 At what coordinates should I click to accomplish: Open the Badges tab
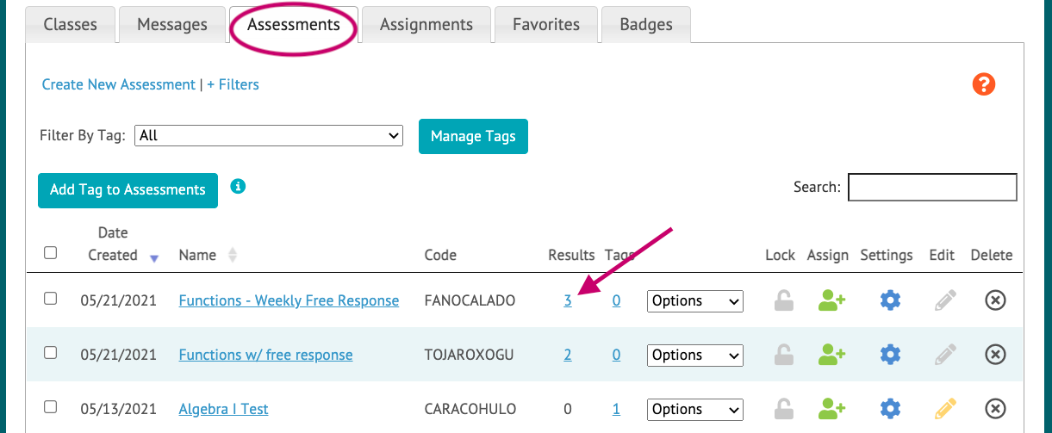tap(646, 24)
